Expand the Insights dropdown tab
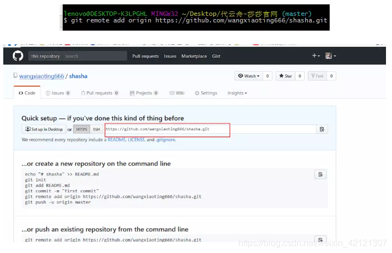This screenshot has height=253, width=392. tap(237, 93)
